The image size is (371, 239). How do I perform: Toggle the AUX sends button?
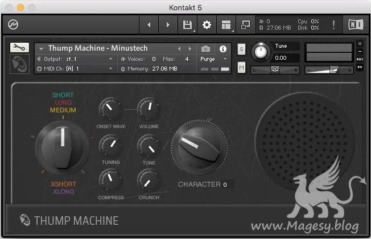(360, 59)
